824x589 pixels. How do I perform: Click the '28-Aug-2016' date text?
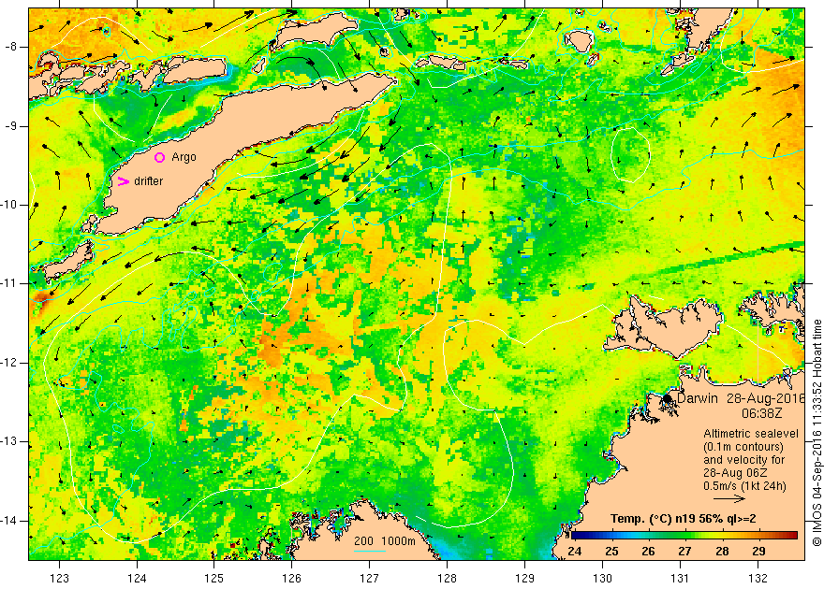point(766,398)
